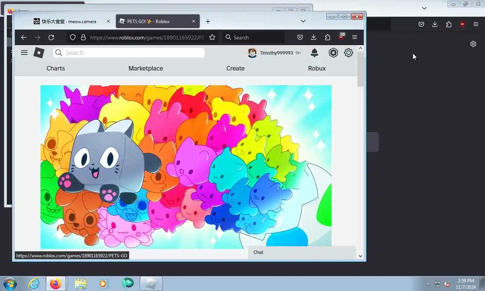The height and width of the screenshot is (291, 485).
Task: Open the Robux balance hexagon icon
Action: pyautogui.click(x=333, y=53)
